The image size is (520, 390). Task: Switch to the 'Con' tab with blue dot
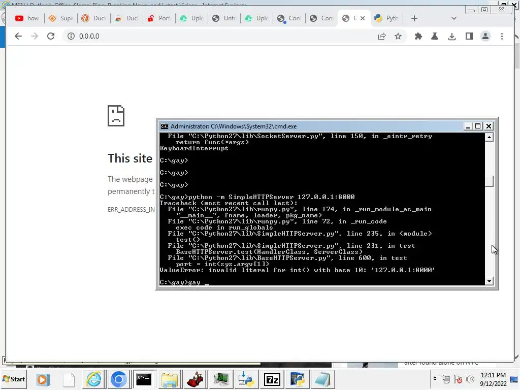click(x=289, y=18)
